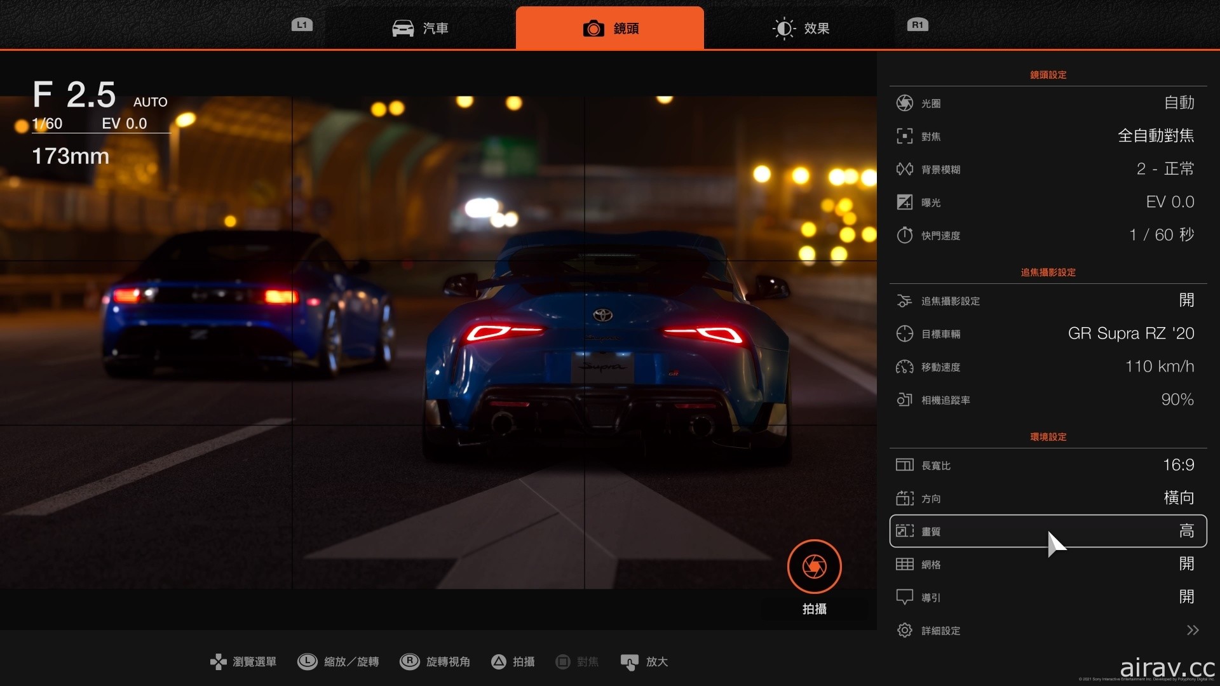Click the L1 shoulder button indicator
1220x686 pixels.
[x=302, y=25]
